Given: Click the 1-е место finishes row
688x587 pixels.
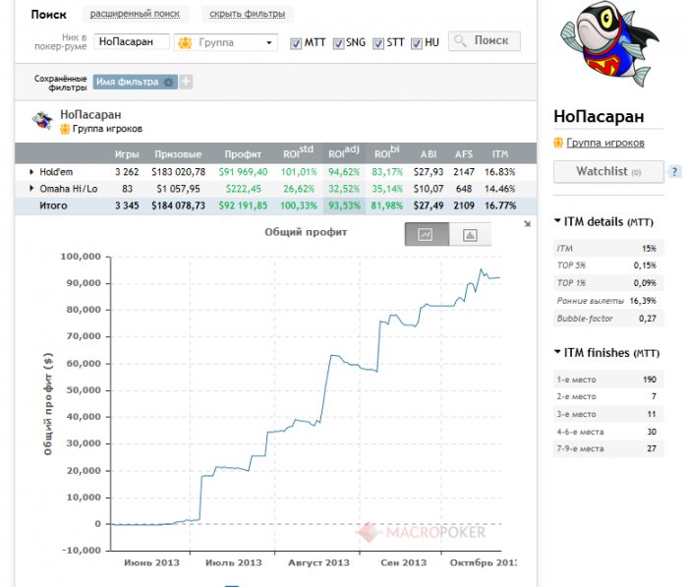Looking at the screenshot, I should click(608, 380).
